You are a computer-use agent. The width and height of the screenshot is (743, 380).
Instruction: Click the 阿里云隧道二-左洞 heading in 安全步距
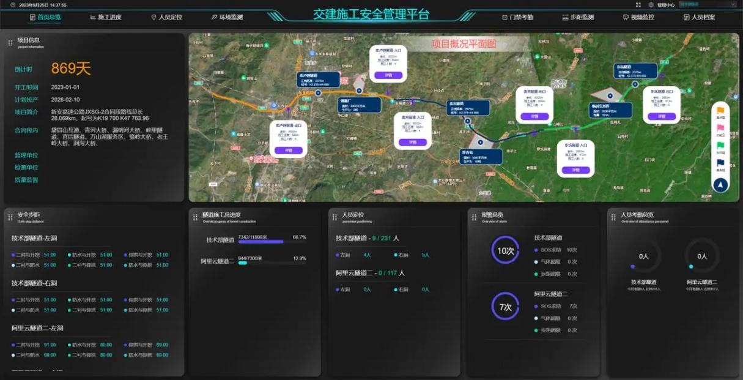click(37, 329)
